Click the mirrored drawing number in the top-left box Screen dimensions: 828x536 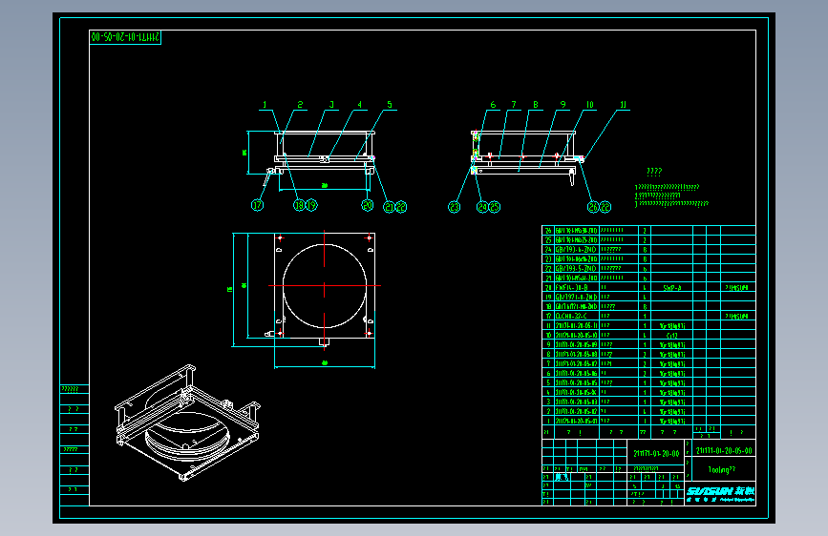pos(125,37)
